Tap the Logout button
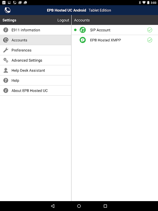This screenshot has width=158, height=211. [x=63, y=20]
